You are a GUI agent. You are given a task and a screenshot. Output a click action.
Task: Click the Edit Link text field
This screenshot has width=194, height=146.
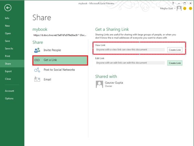(130, 63)
